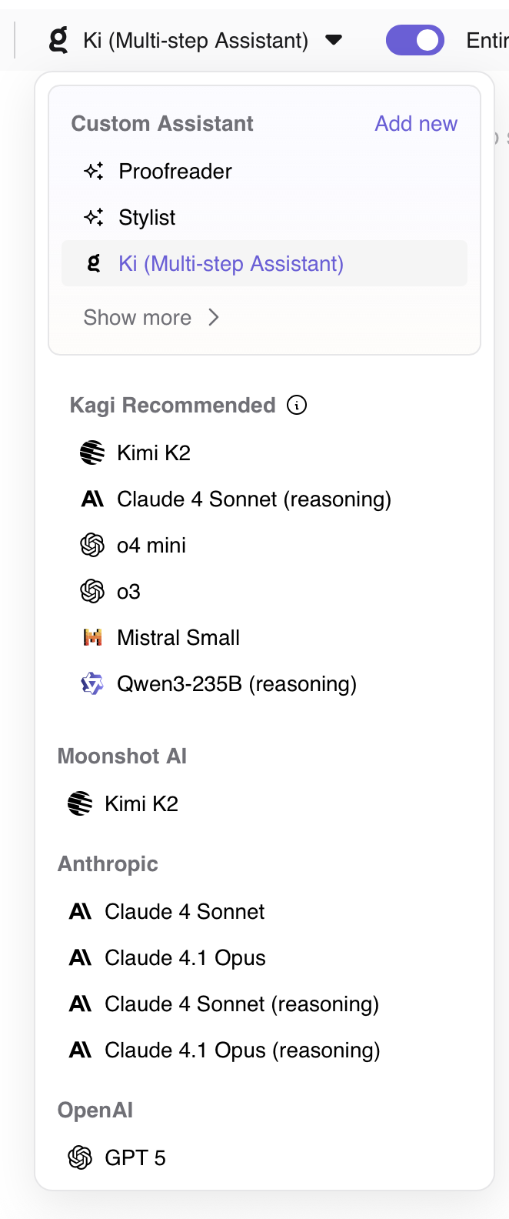The height and width of the screenshot is (1219, 509).
Task: Select the highlighted Ki (Multi-step Assistant) entry
Action: (x=231, y=263)
